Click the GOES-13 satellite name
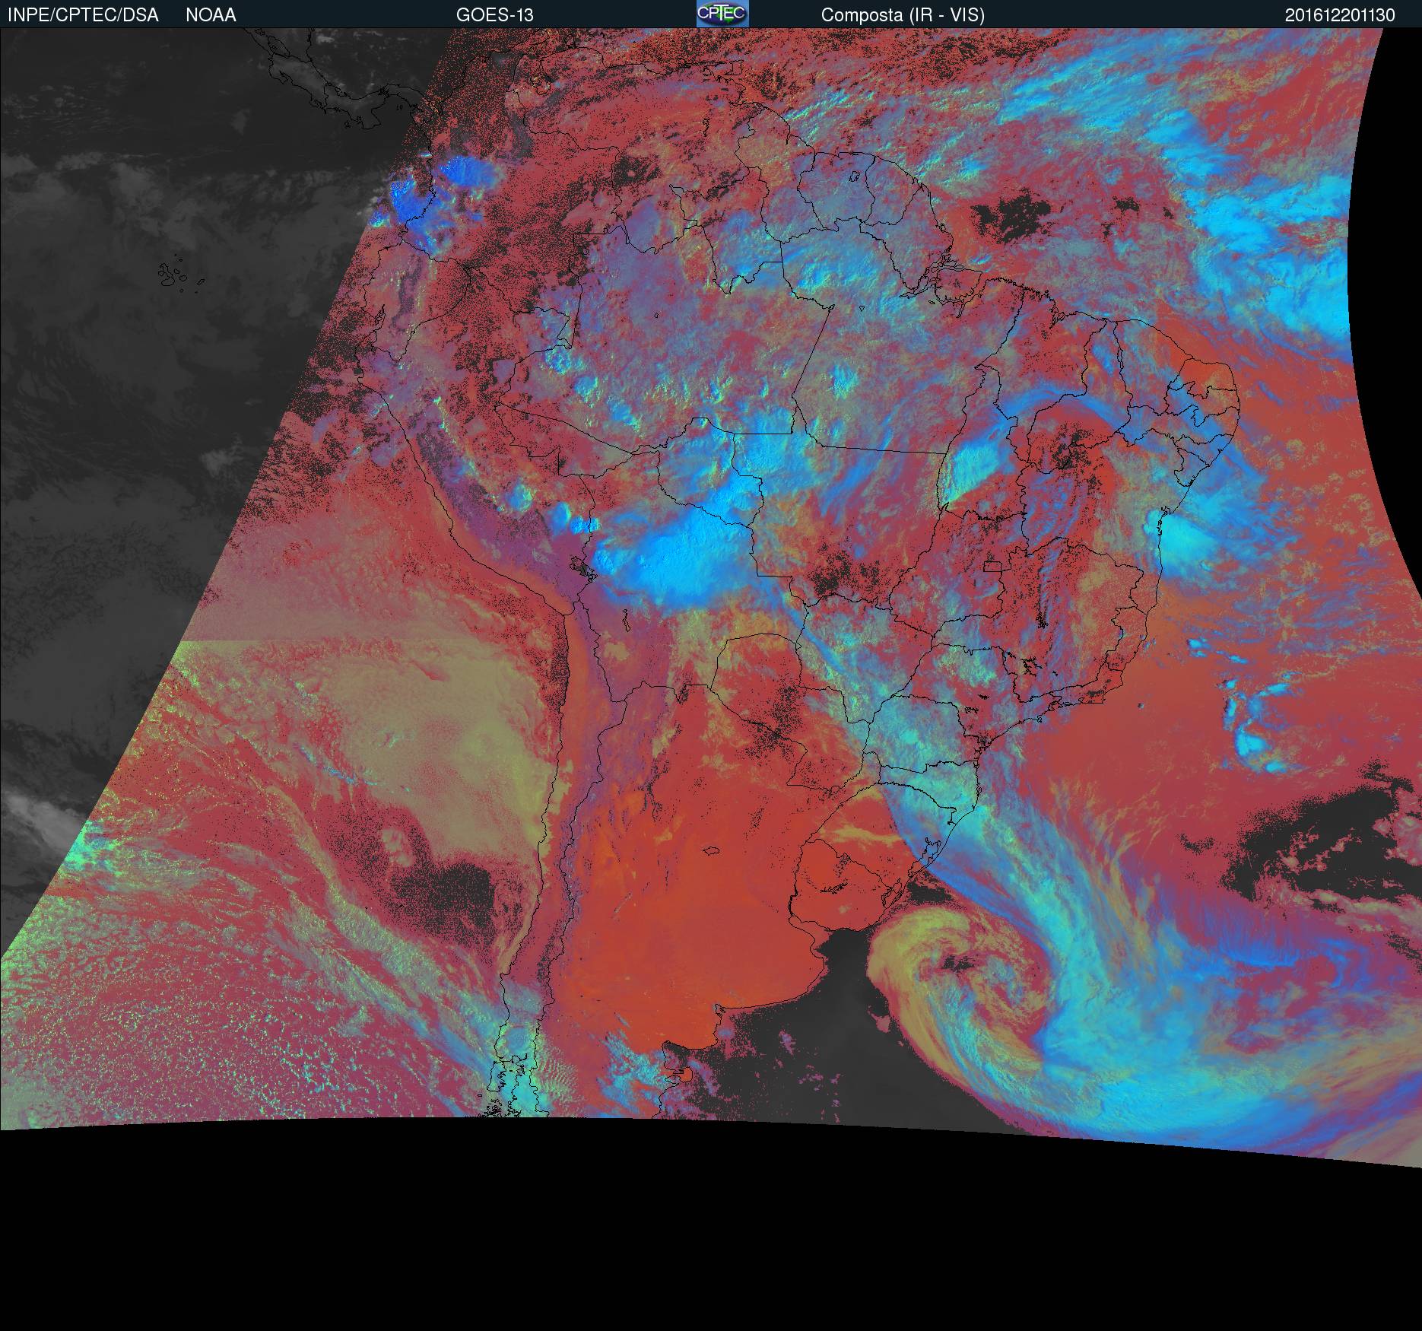 pyautogui.click(x=494, y=15)
